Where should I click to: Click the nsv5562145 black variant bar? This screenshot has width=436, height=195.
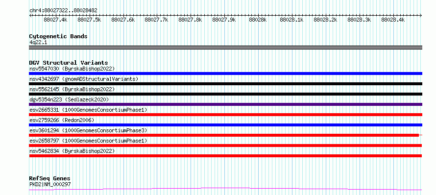[225, 94]
